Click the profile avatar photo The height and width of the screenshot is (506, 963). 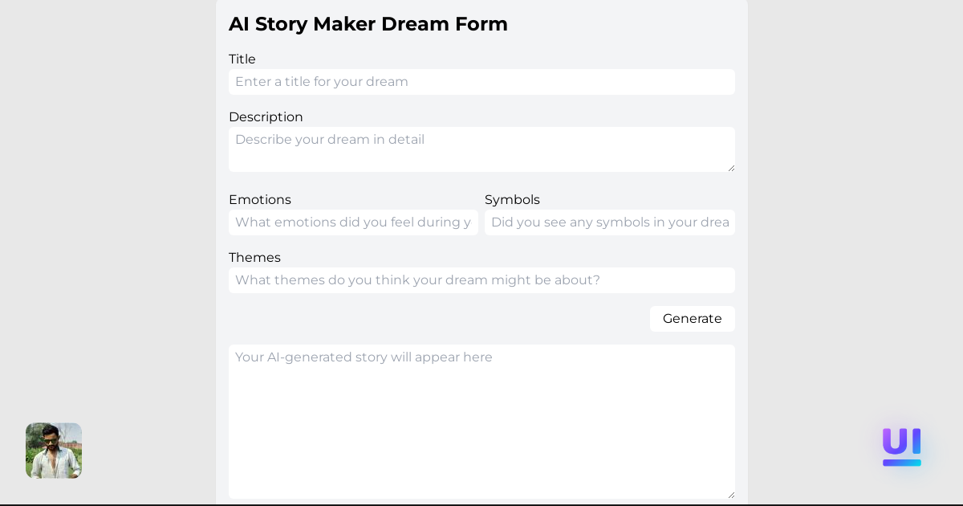53,451
